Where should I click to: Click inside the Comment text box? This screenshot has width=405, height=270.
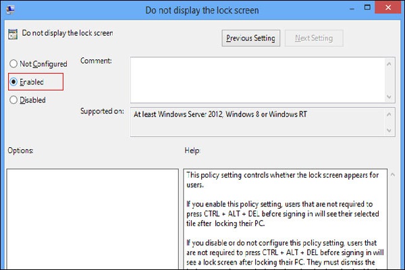(256, 78)
